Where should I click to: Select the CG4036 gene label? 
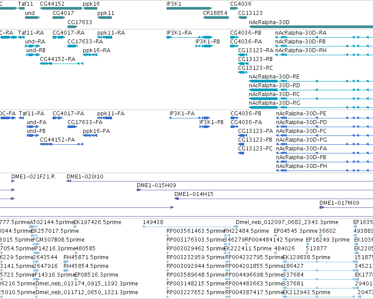(x=241, y=4)
